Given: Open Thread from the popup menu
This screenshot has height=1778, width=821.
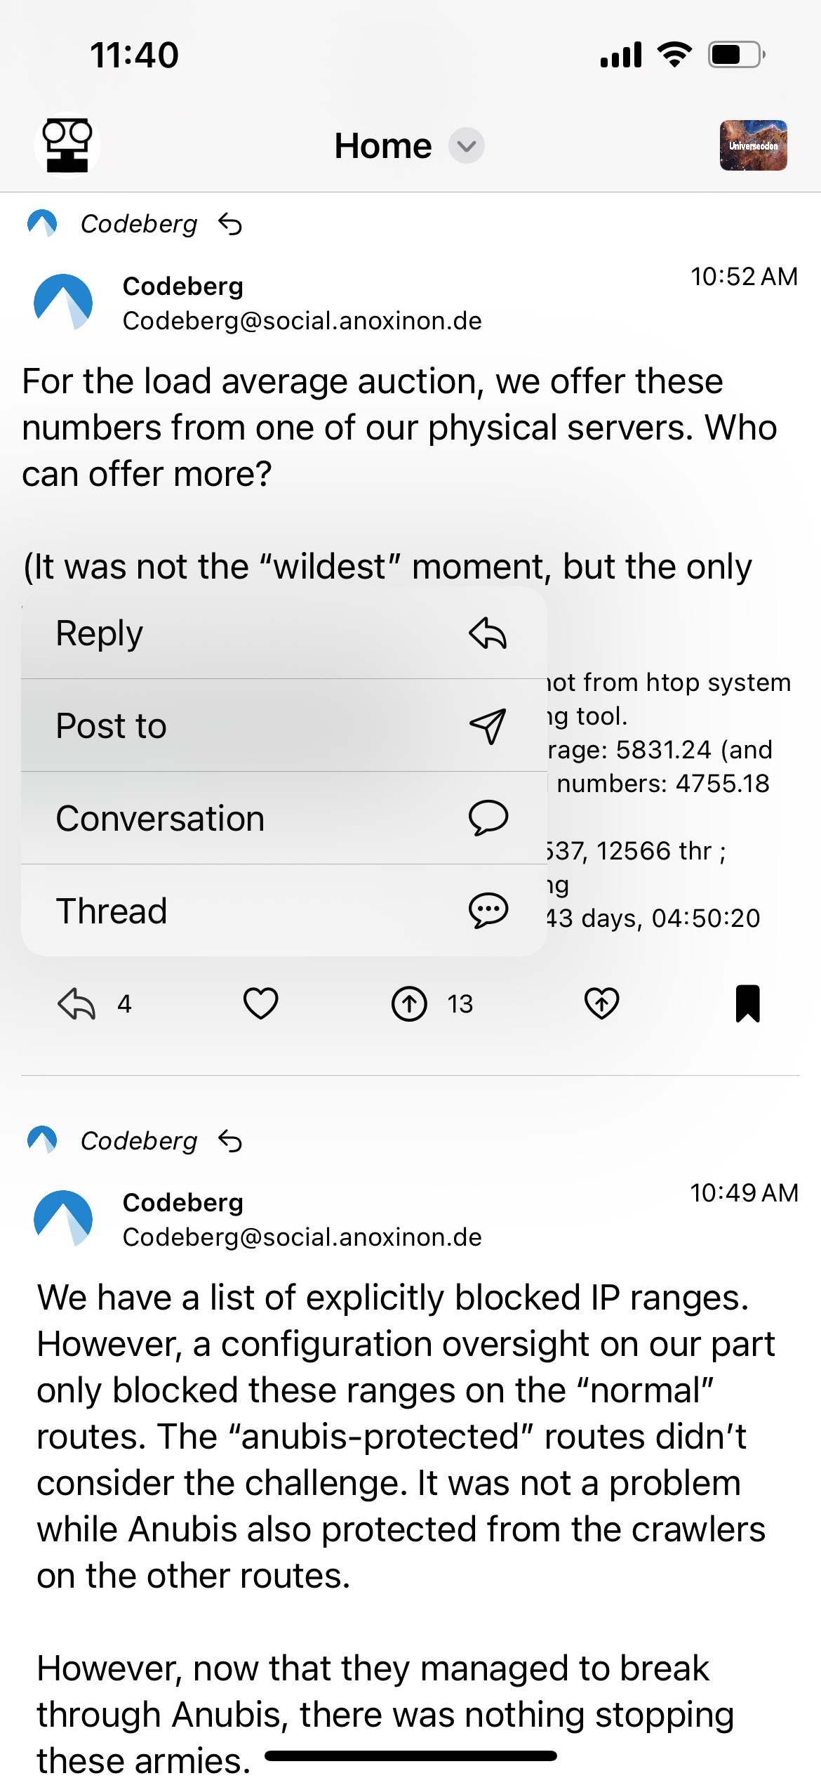Looking at the screenshot, I should (x=284, y=911).
